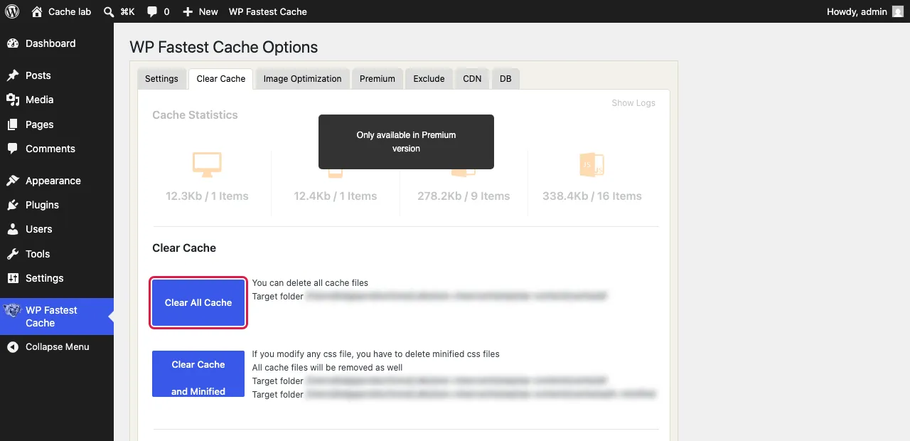Screen dimensions: 910x441
Task: Click Collapse Menu label
Action: point(58,347)
